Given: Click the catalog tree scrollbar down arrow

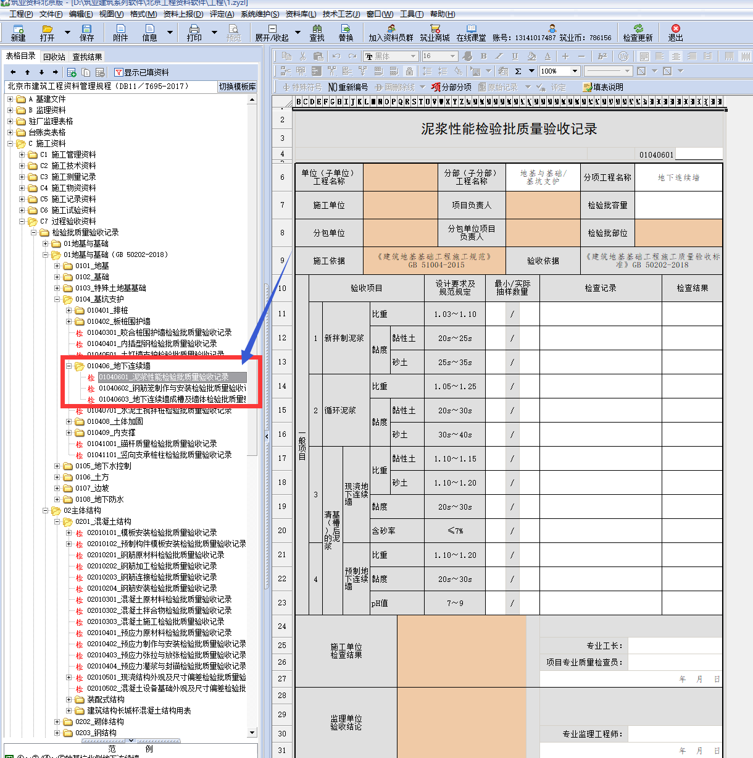Looking at the screenshot, I should click(252, 733).
